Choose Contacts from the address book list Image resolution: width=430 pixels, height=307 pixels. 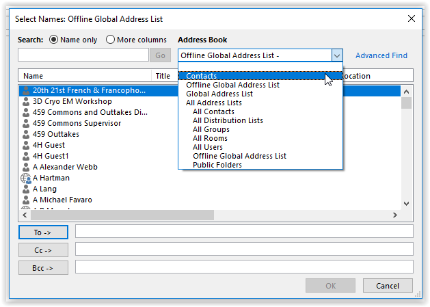tap(260, 76)
